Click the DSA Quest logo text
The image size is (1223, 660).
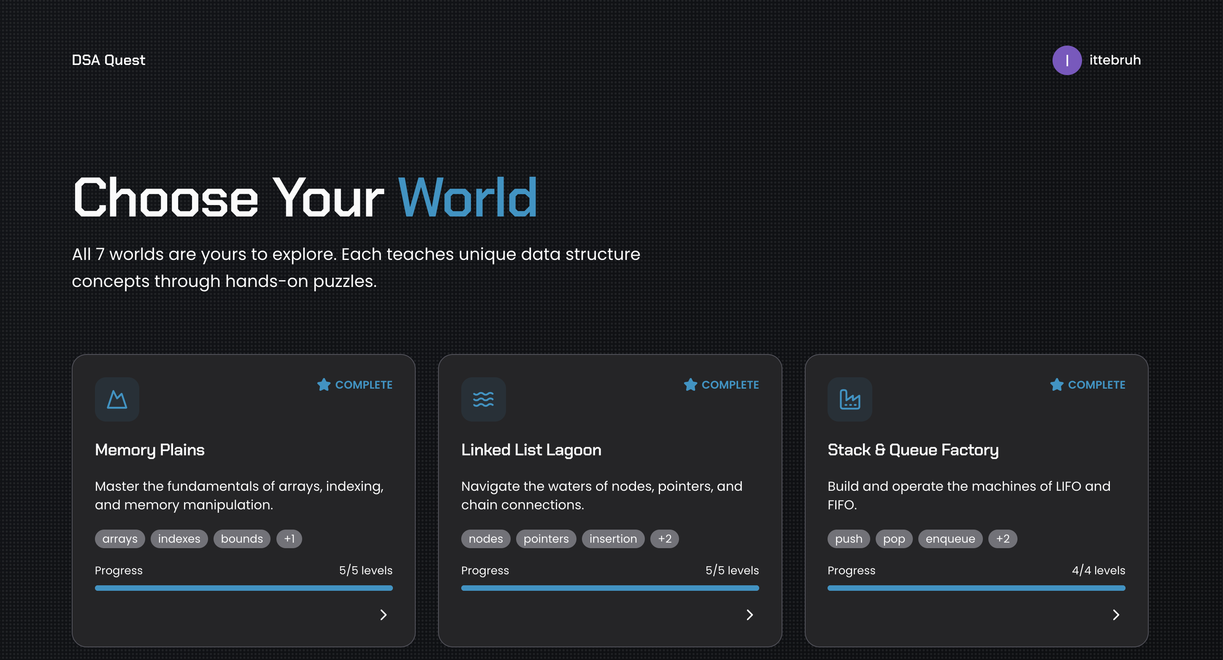108,60
